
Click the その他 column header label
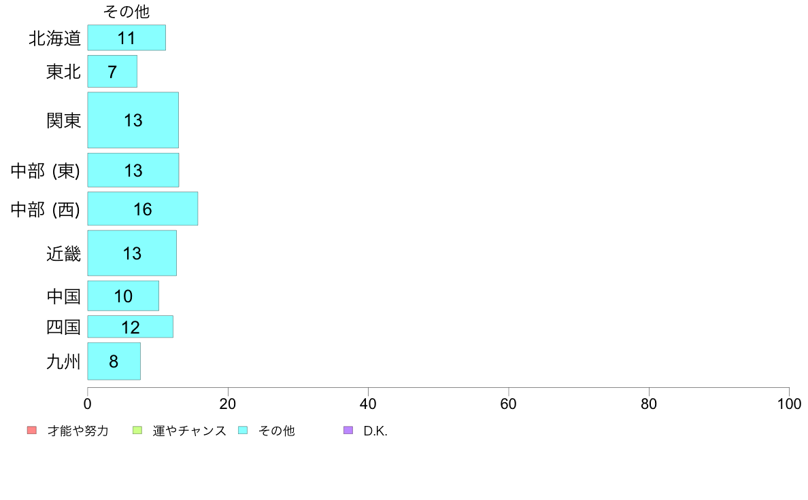click(x=127, y=12)
